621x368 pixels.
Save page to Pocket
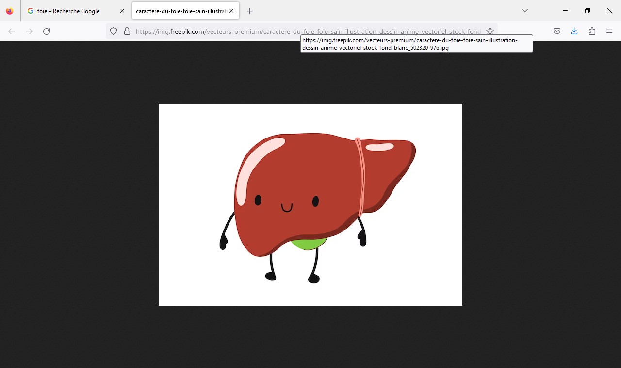pos(557,31)
